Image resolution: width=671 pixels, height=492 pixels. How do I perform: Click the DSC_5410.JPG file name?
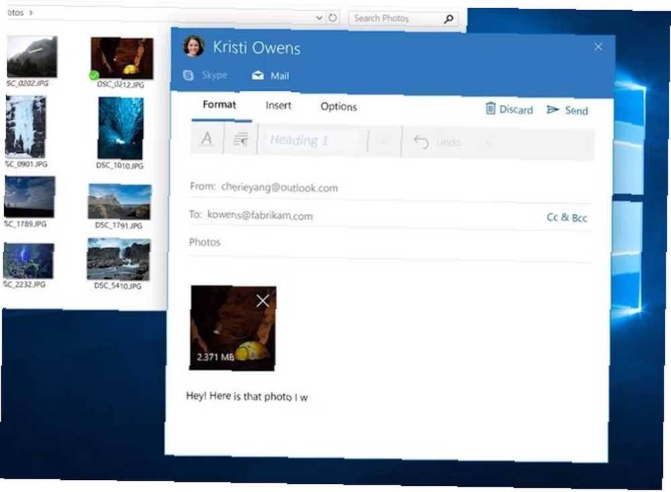pyautogui.click(x=117, y=286)
